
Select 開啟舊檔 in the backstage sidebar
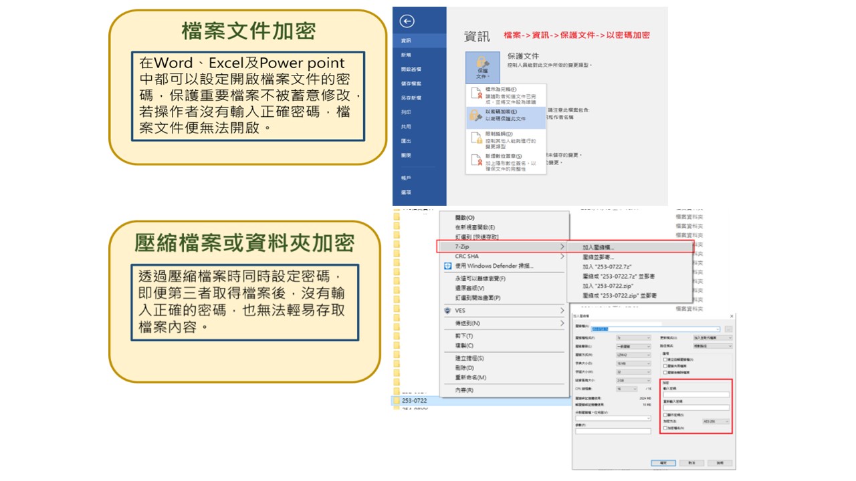[419, 69]
